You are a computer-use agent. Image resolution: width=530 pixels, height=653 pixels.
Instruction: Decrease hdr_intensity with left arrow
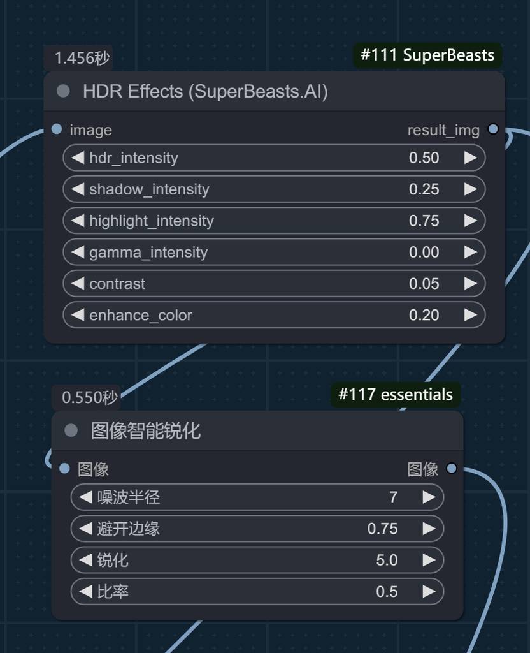[x=78, y=158]
